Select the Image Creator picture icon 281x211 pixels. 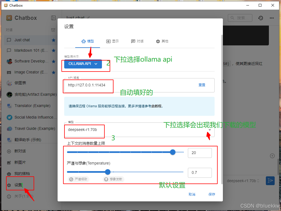[x=9, y=72]
